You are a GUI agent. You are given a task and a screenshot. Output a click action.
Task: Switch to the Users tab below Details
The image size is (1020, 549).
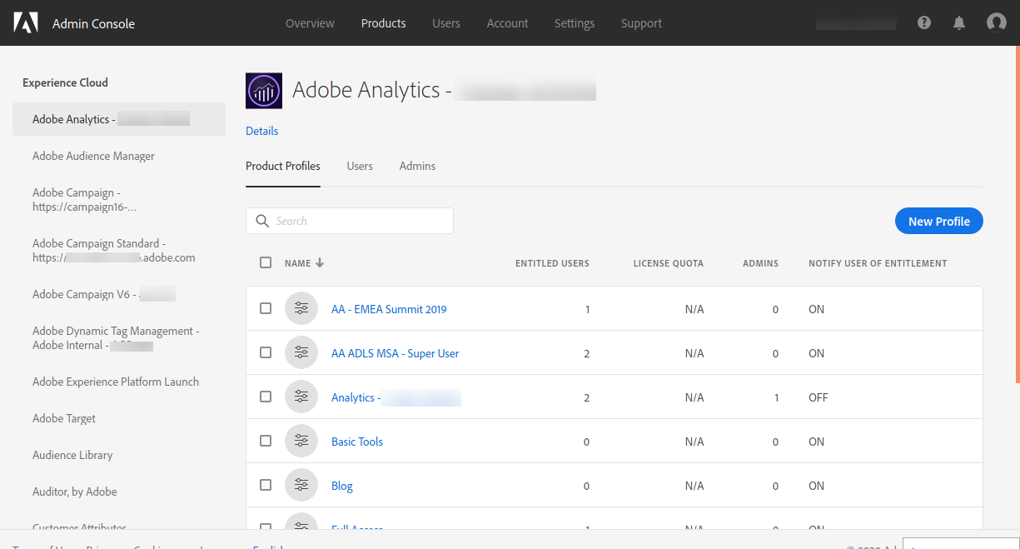pos(360,167)
